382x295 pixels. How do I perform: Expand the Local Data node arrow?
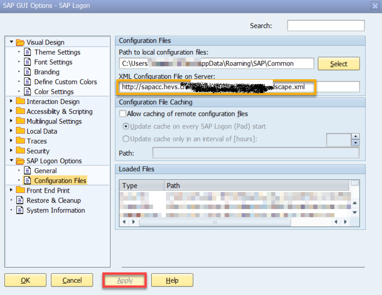point(11,131)
